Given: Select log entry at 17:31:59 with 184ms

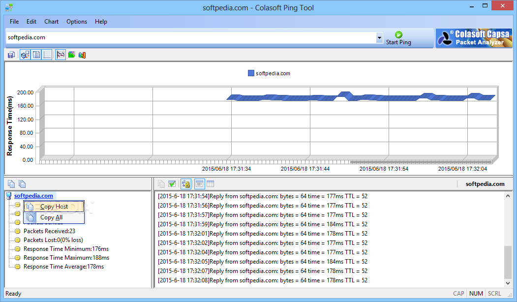Looking at the screenshot, I should click(x=263, y=224).
